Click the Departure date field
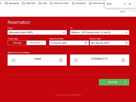136x102 pixels. point(69,43)
